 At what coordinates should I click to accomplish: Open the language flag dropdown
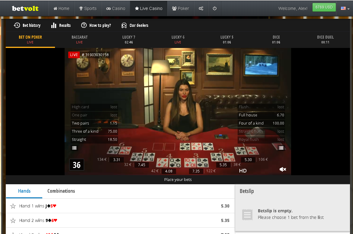pyautogui.click(x=345, y=8)
